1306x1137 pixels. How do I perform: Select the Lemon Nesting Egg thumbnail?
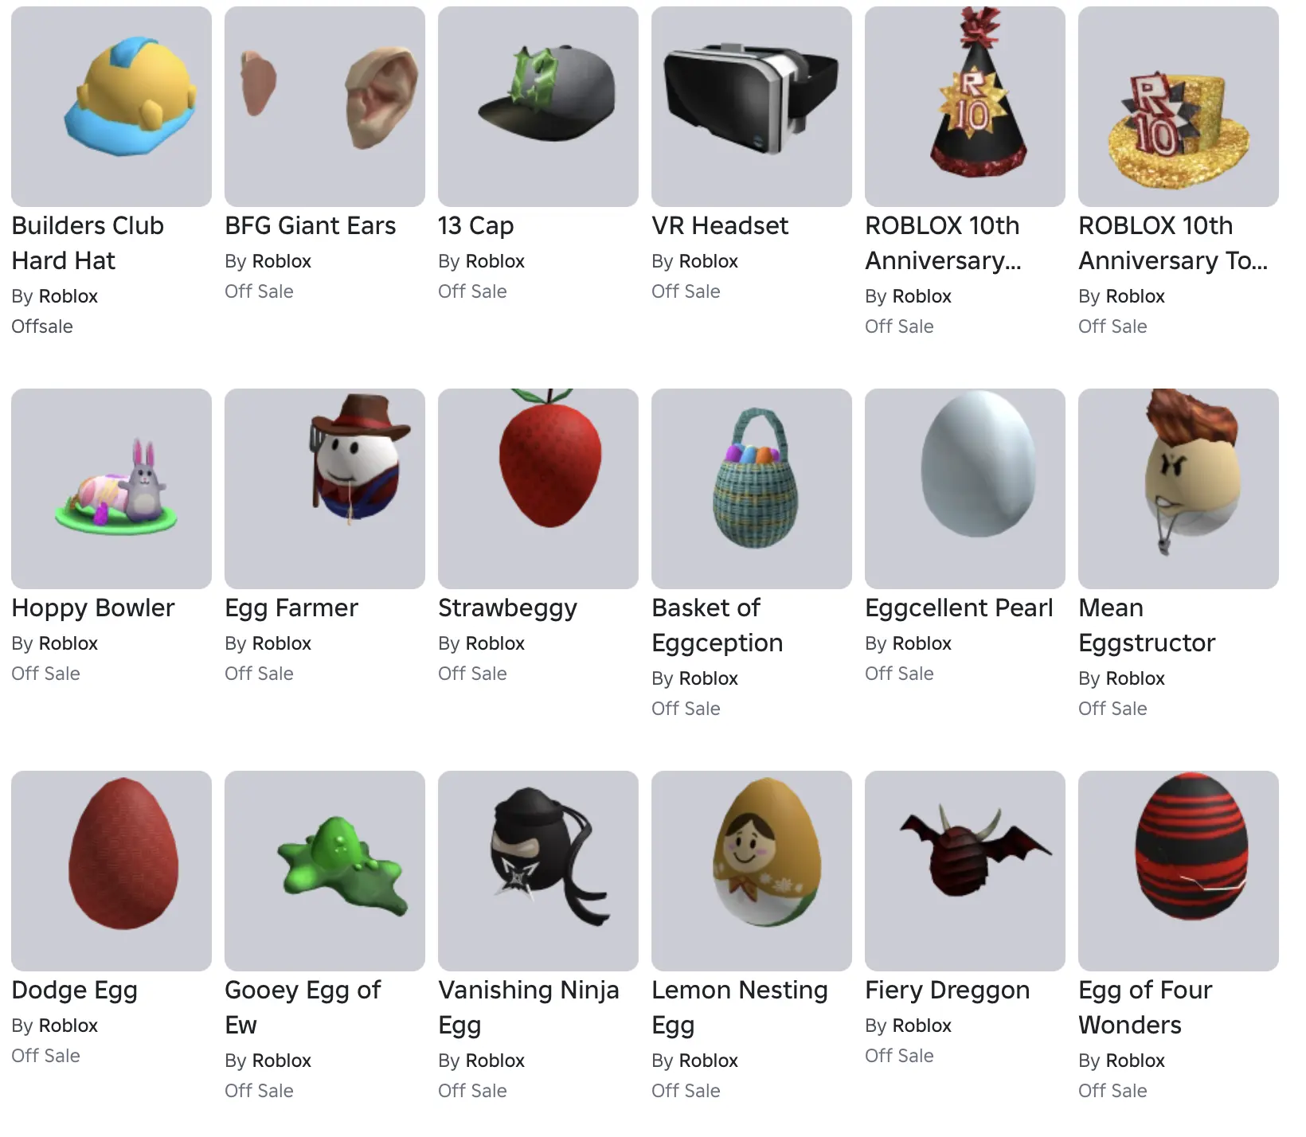click(x=752, y=871)
